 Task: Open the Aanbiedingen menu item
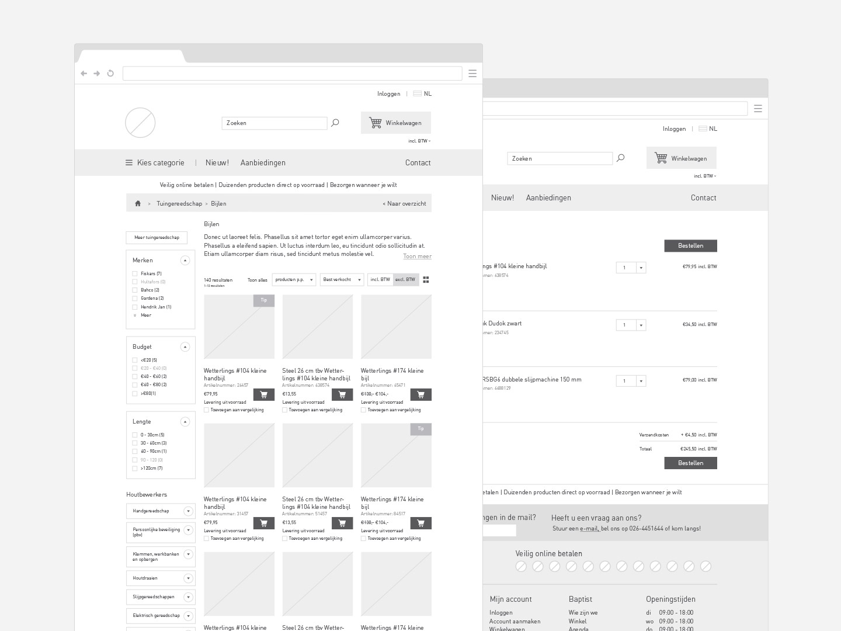coord(263,163)
